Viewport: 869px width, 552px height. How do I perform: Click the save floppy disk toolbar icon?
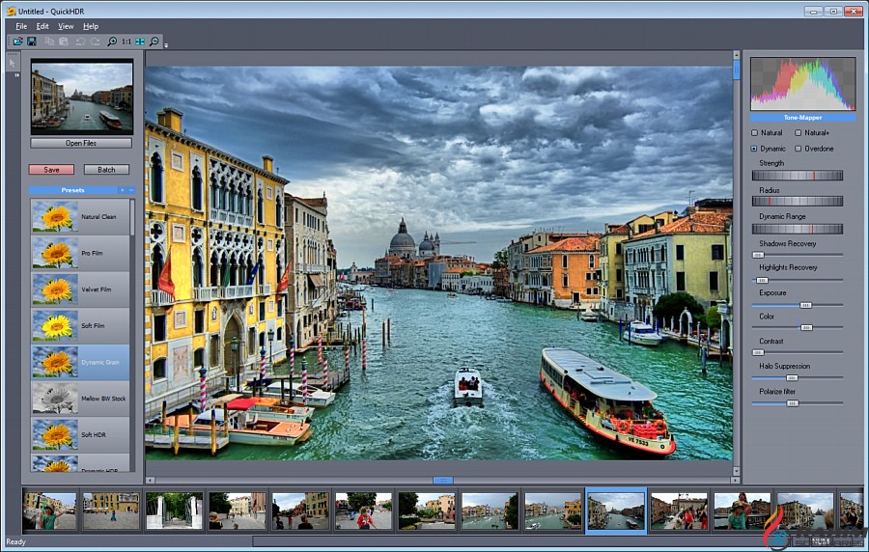32,41
